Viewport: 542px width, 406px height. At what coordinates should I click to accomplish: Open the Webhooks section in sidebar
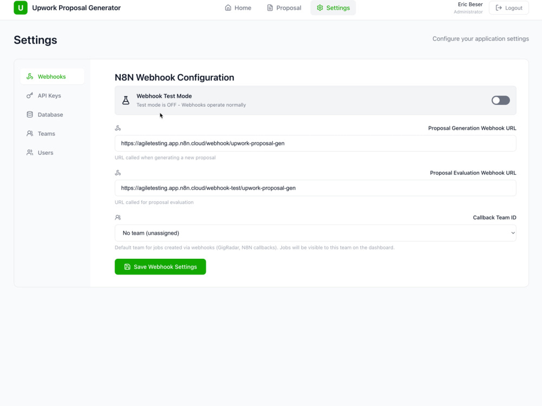52,76
